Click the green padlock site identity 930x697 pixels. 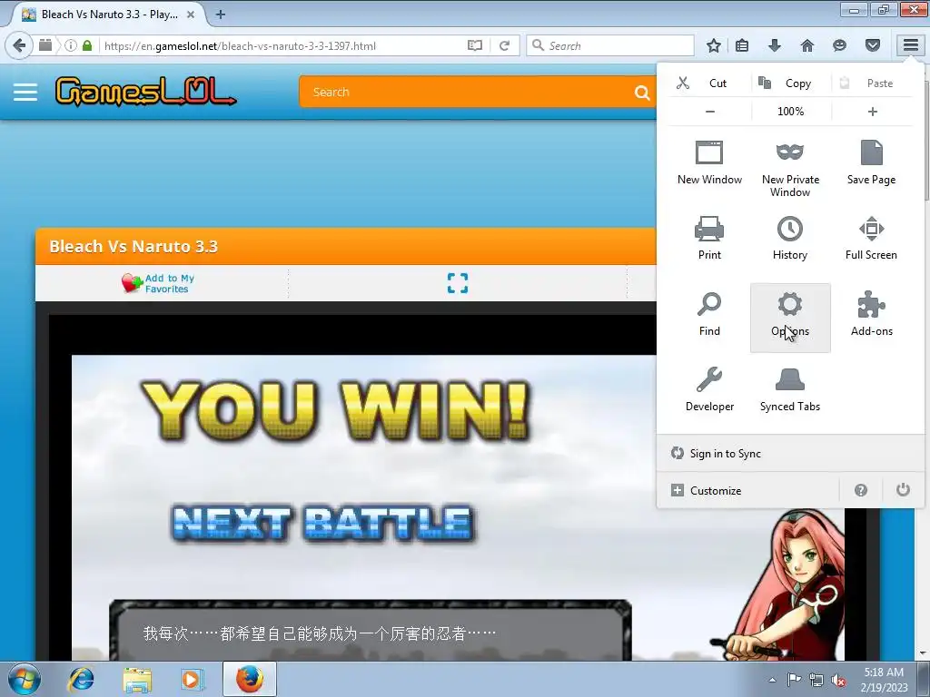pos(87,45)
